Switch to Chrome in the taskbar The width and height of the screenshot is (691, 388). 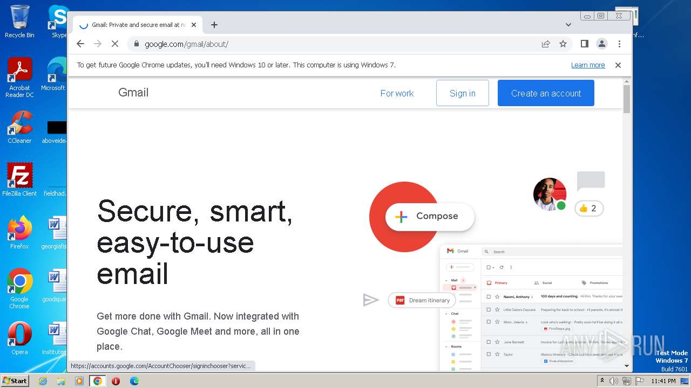pos(98,381)
